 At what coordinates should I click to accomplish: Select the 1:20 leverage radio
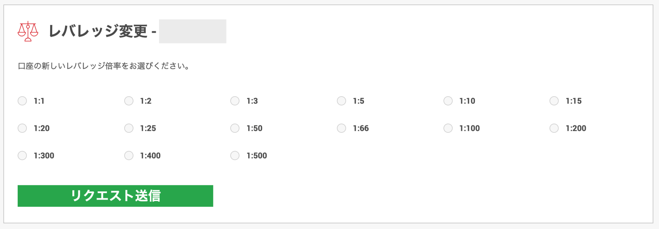(22, 128)
